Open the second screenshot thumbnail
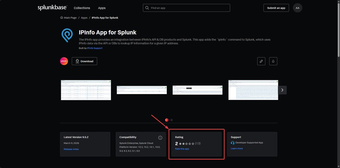Viewport: 340px width, 168px height. point(142,90)
